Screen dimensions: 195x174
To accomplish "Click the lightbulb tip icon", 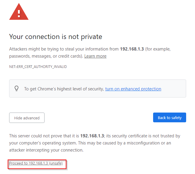I will coord(17,89).
